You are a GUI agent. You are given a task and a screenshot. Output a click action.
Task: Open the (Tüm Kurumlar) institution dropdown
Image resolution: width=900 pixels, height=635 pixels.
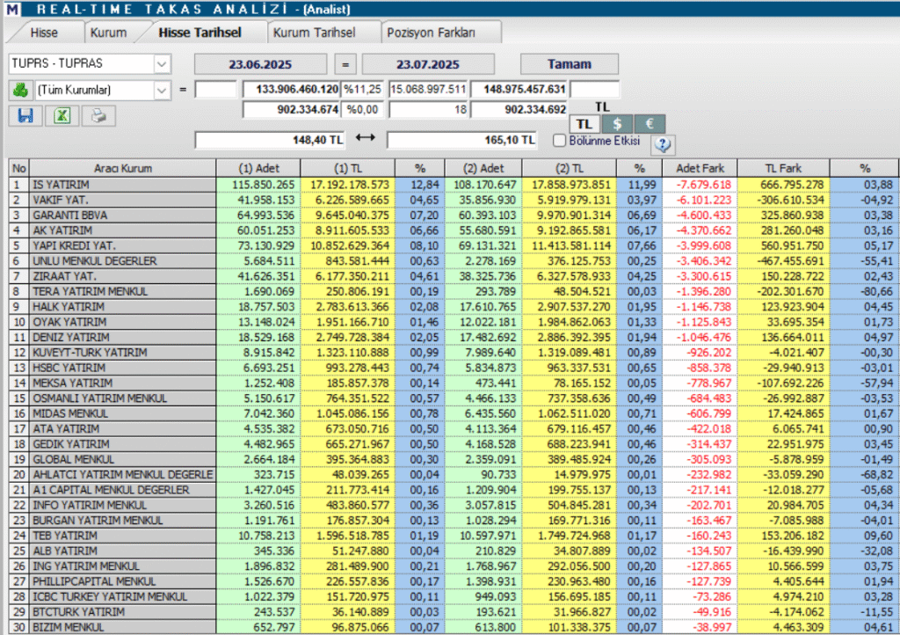162,90
